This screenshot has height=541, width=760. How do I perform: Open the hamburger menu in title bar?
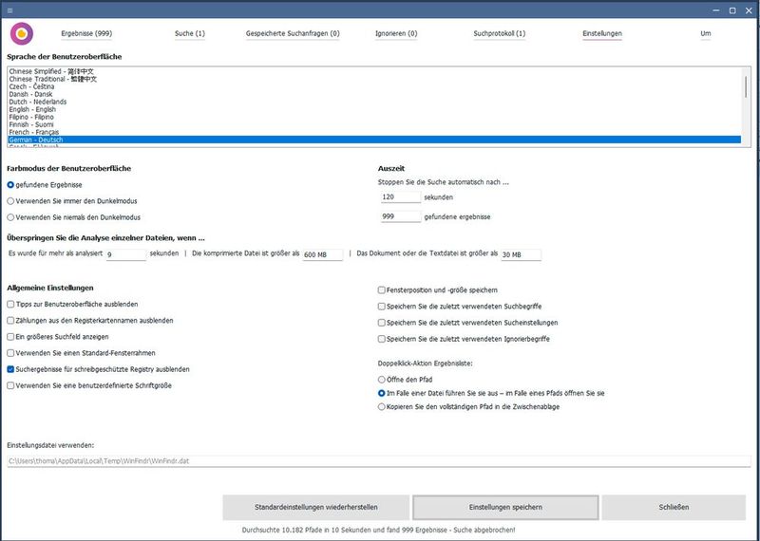9,10
